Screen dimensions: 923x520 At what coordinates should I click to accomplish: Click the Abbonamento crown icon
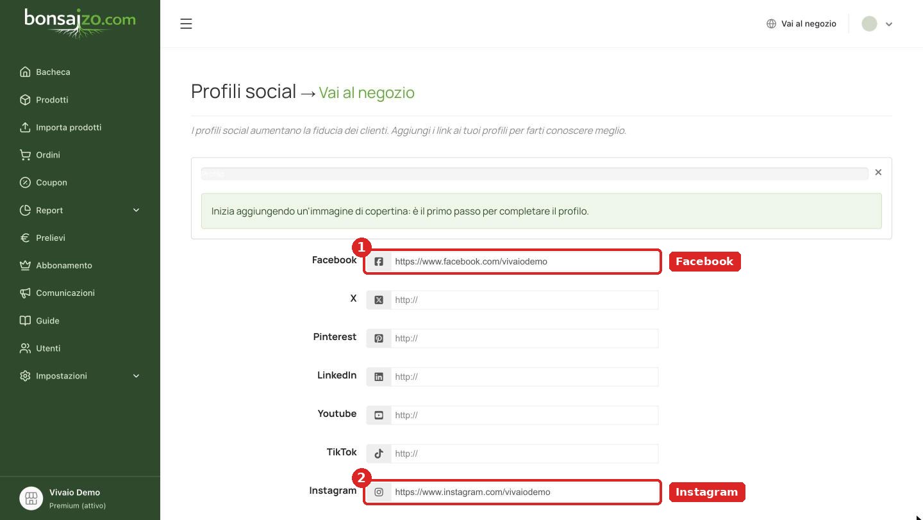click(25, 265)
